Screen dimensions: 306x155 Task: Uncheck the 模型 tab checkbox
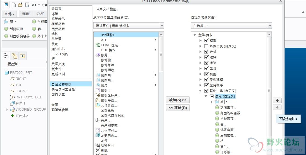[206, 40]
